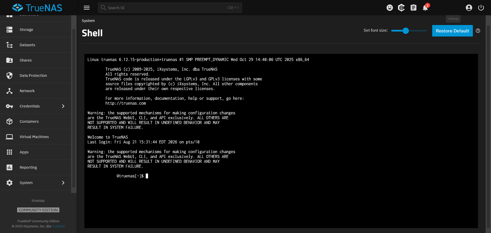
Task: Click the Apps grid icon
Action: (9, 152)
